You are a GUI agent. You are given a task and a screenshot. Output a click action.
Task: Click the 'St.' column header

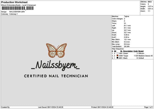121,51
